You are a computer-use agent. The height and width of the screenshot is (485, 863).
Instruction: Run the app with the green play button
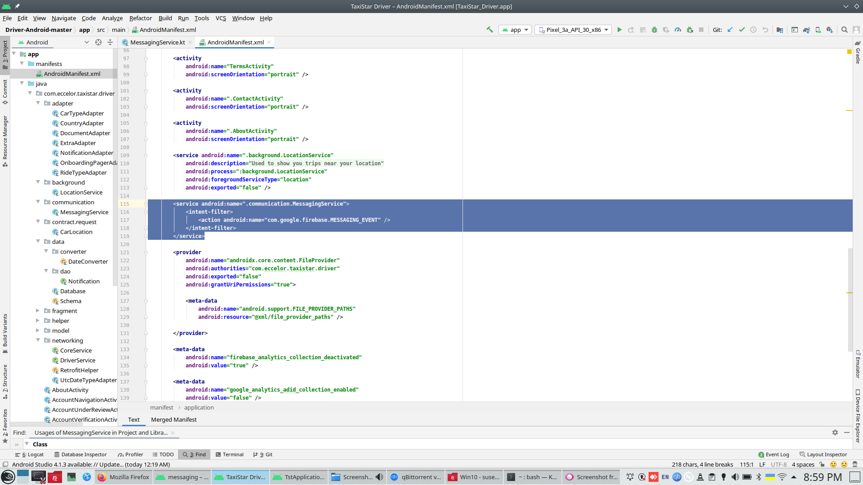[x=619, y=30]
